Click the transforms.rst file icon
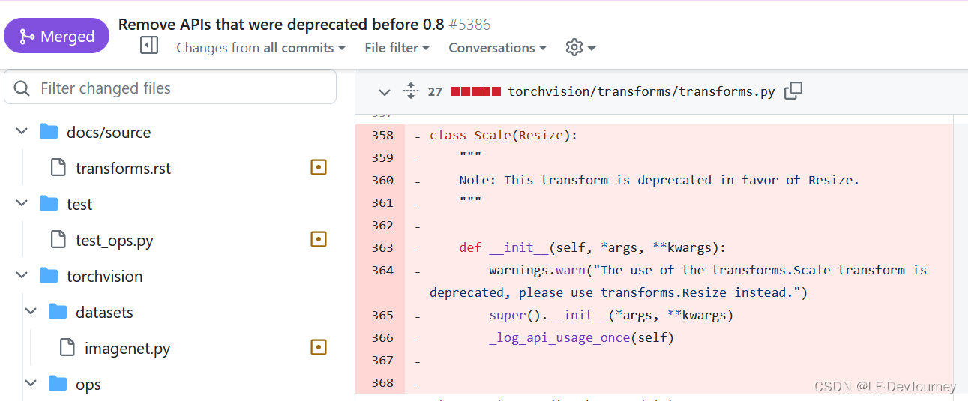The image size is (968, 401). [58, 167]
